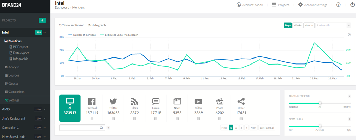Open the help question mark in header

pyautogui.click(x=338, y=5)
